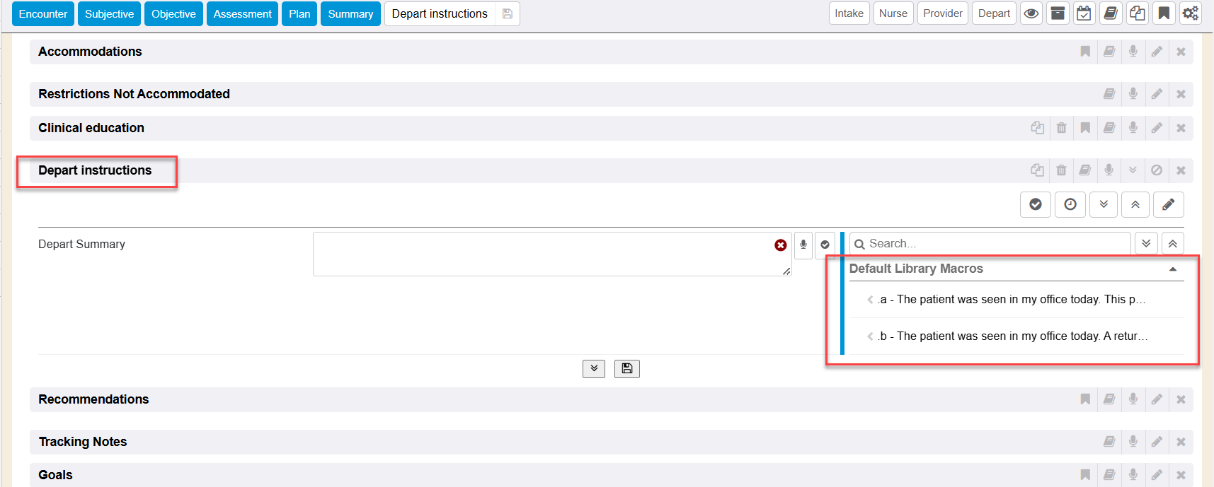
Task: Click the clock button in Depart instructions toolbar
Action: pos(1070,204)
